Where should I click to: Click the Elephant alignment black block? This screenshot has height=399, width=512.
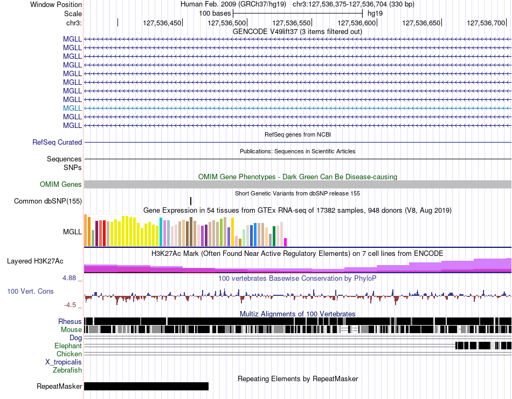pos(483,346)
